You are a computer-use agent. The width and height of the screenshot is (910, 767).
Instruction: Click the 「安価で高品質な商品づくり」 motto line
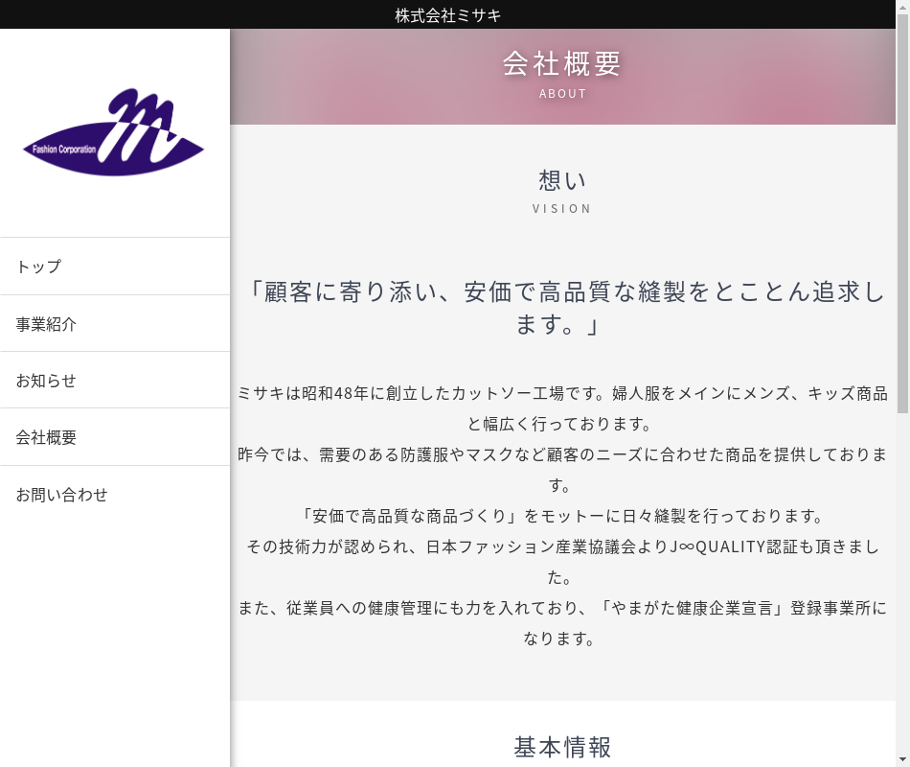pos(562,516)
